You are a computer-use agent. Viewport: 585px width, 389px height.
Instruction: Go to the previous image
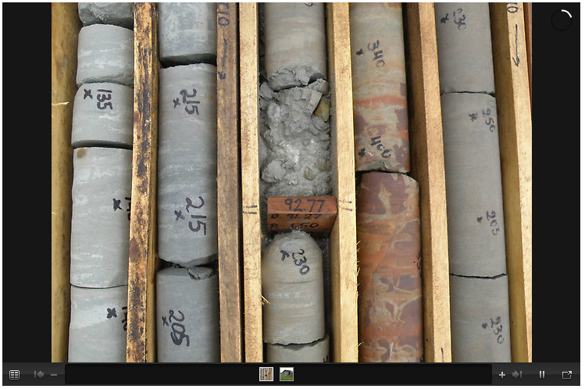point(38,374)
